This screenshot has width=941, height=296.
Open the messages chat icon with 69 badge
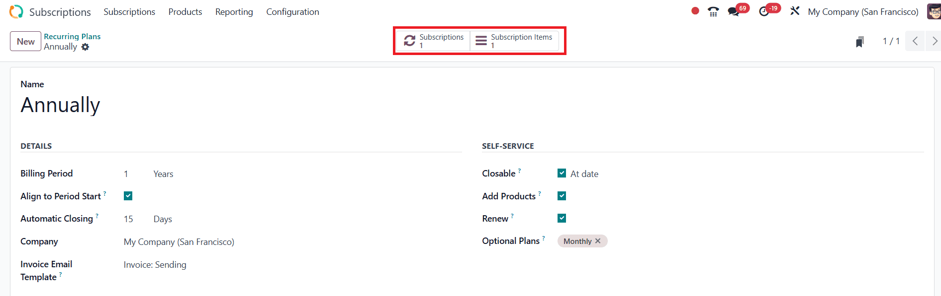734,11
